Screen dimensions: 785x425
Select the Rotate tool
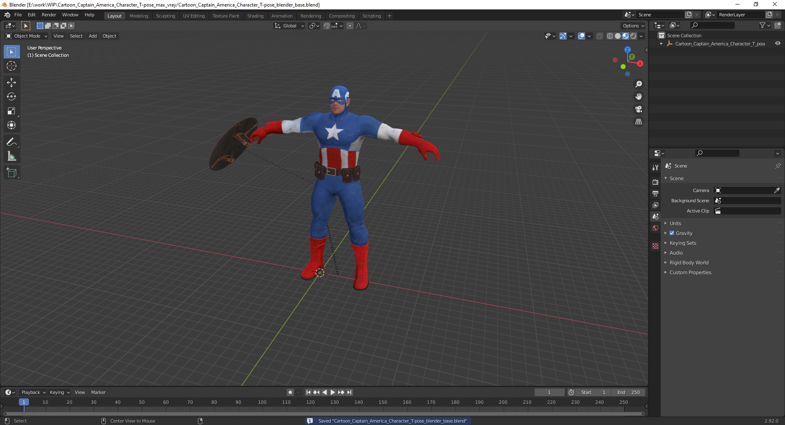pyautogui.click(x=11, y=97)
